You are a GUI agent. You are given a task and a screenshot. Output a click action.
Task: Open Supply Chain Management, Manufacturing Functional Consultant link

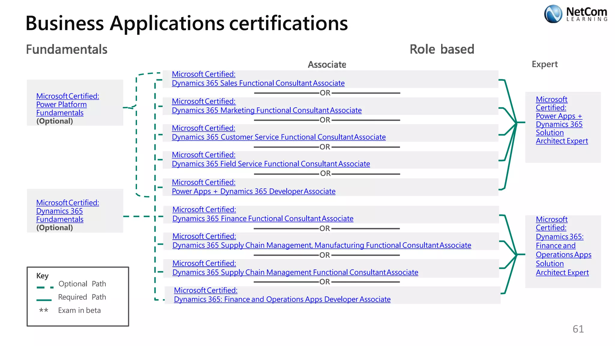(x=322, y=241)
